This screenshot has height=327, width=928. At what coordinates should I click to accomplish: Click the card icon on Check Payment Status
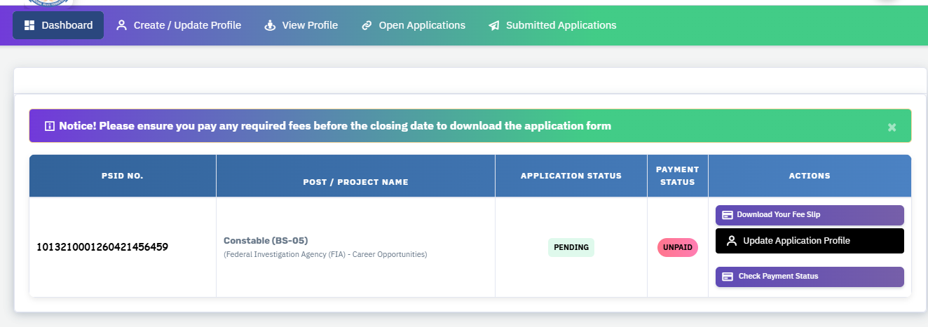[728, 277]
